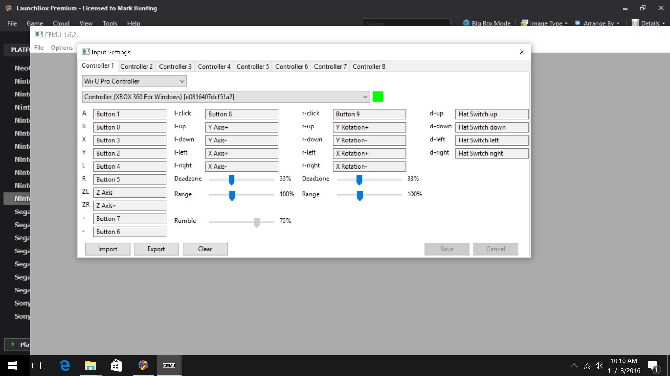Click the d-down field Hat Switch down
The height and width of the screenshot is (376, 670).
492,127
